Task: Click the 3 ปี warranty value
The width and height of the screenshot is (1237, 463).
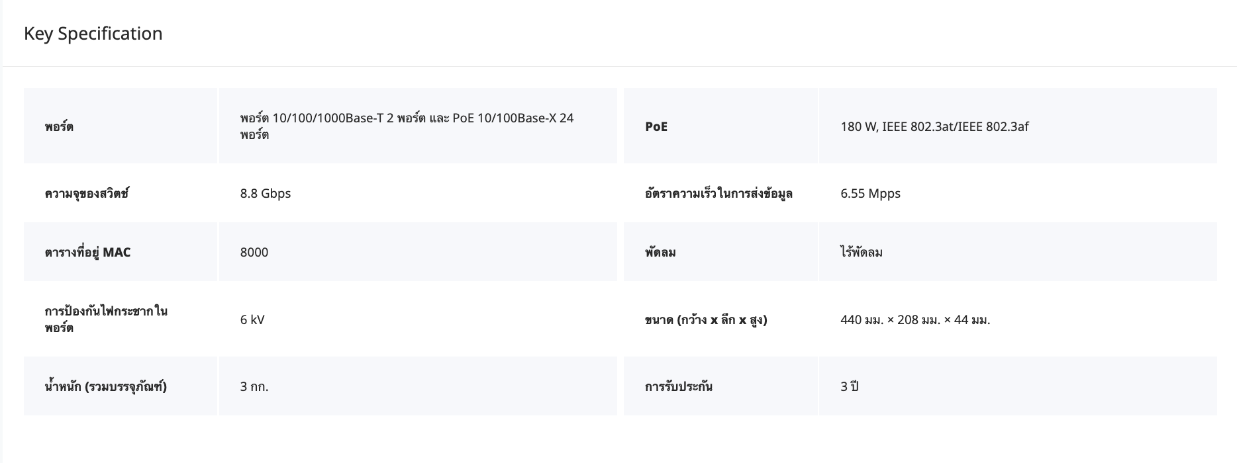Action: tap(850, 386)
